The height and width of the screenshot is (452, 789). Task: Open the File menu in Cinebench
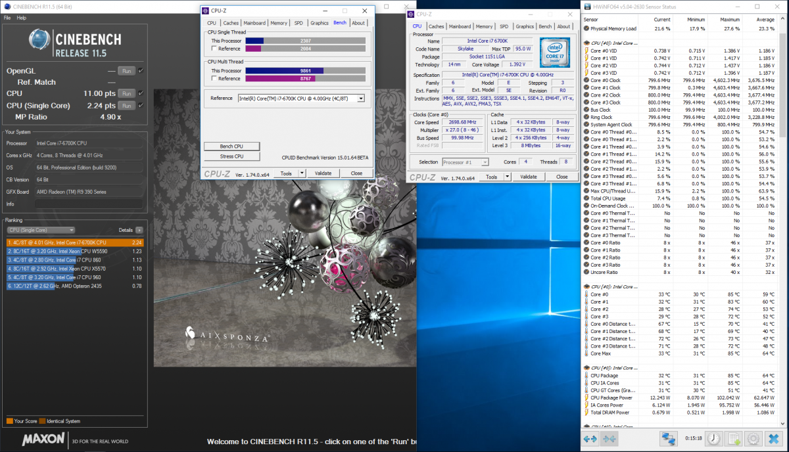pos(7,18)
